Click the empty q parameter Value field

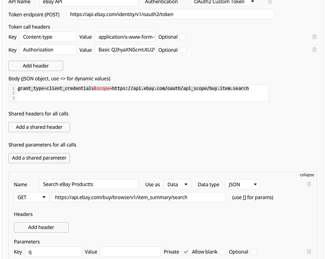point(131,252)
